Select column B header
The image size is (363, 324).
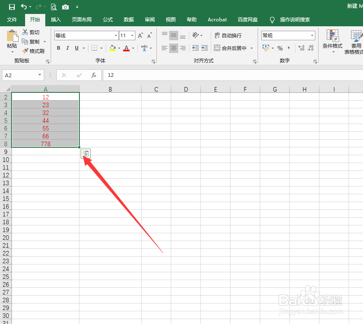[x=110, y=89]
